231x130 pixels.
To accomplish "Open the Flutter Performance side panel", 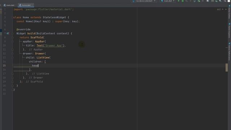I will pyautogui.click(x=230, y=52).
